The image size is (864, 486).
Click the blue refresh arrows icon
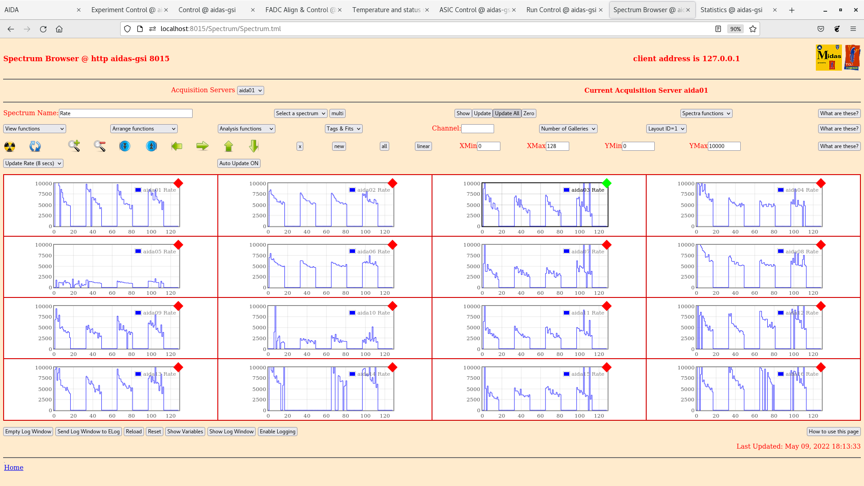(35, 146)
